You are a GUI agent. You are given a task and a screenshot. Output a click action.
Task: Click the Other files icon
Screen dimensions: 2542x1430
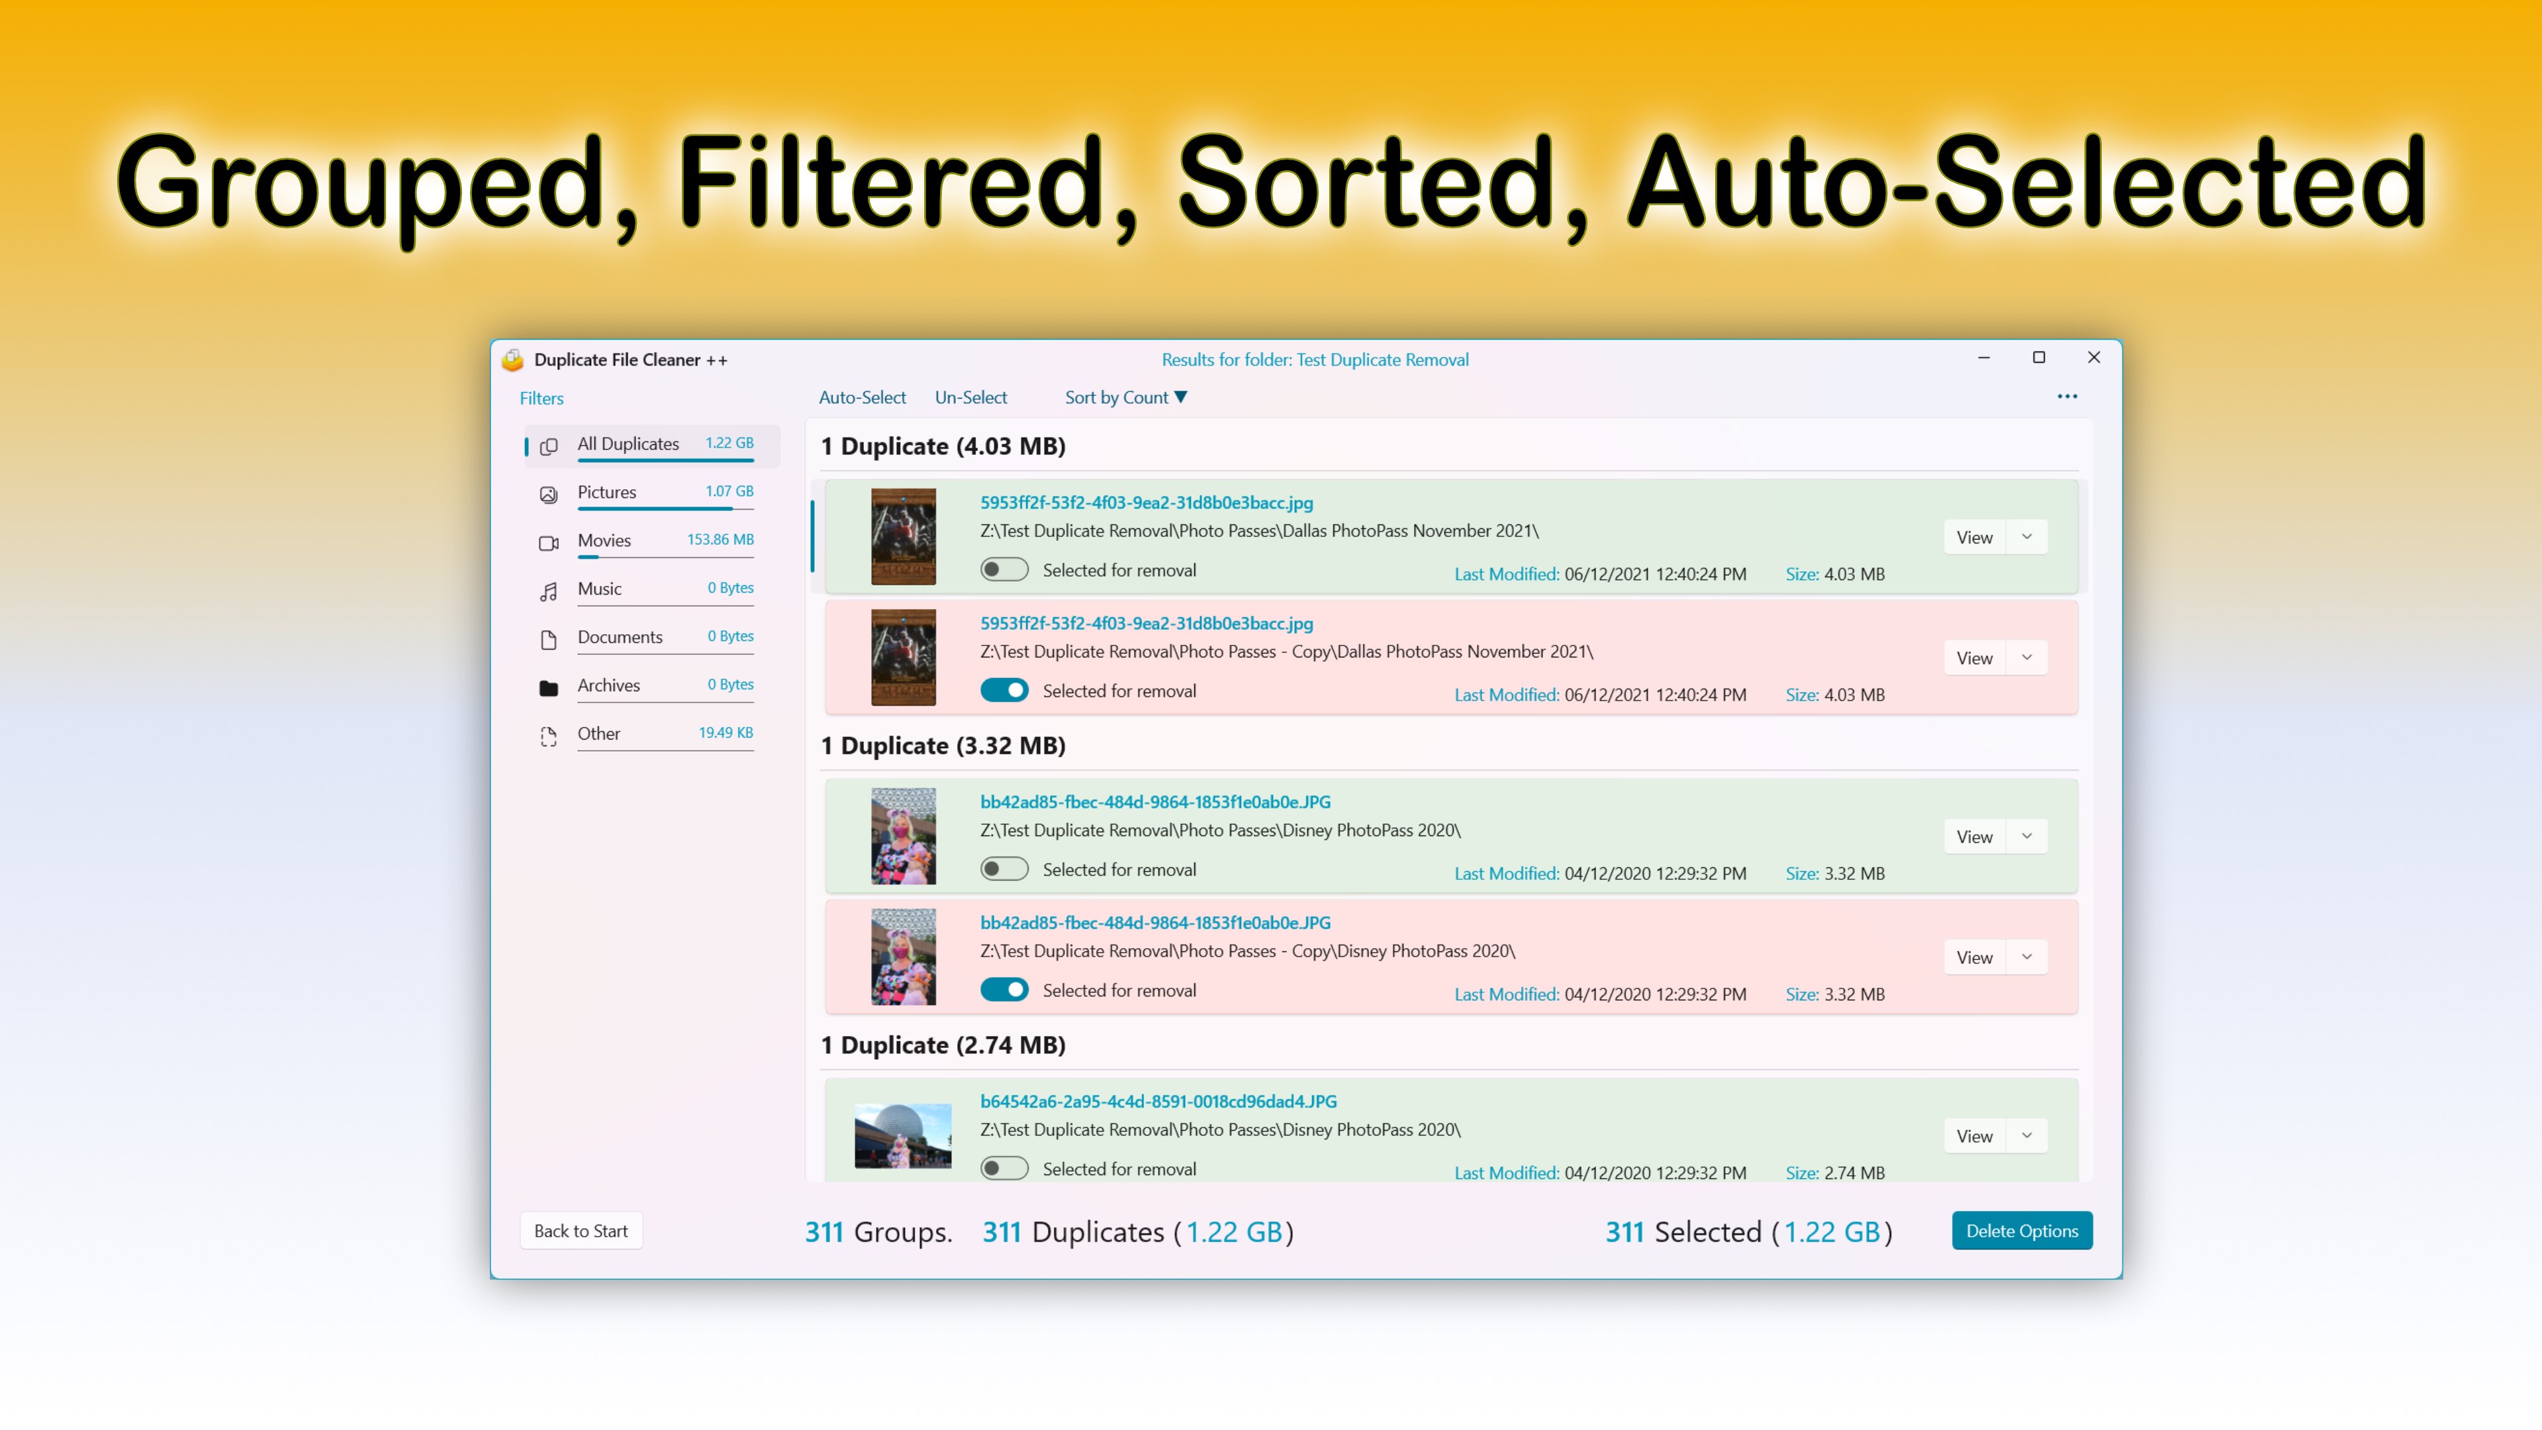click(549, 736)
